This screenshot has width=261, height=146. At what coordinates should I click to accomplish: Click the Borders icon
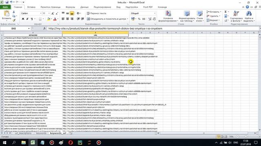[40, 19]
